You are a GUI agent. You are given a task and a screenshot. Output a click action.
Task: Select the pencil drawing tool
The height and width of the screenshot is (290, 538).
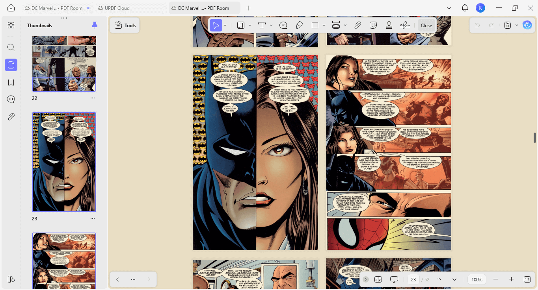[x=299, y=25]
